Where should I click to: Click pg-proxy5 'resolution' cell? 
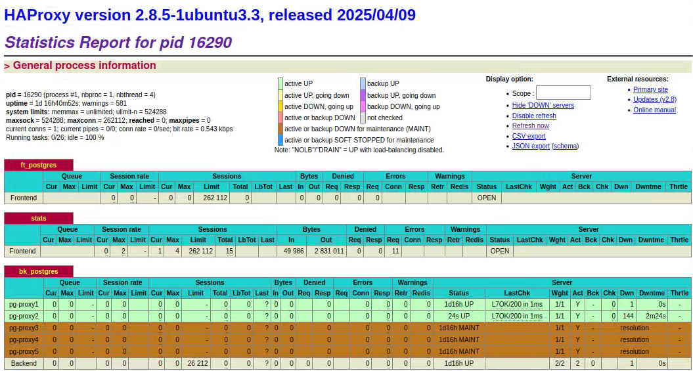pos(635,351)
